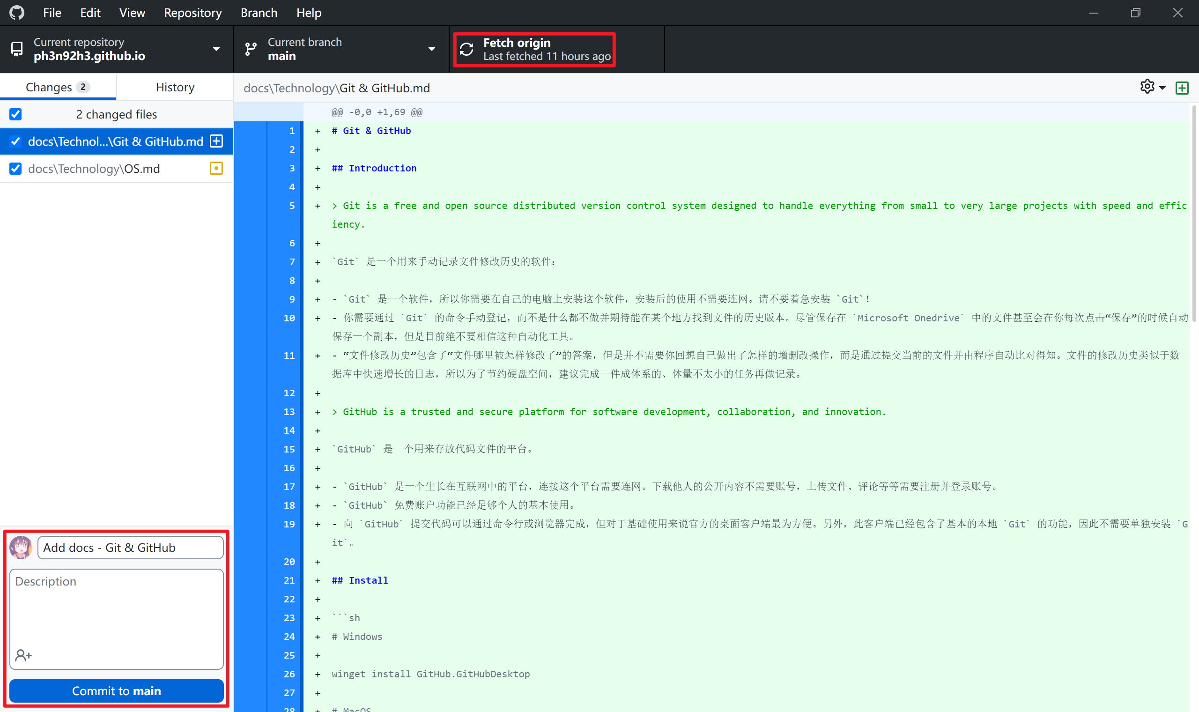Click the added-file plus badge on Git & GitHub.md
This screenshot has width=1199, height=712.
(x=217, y=141)
